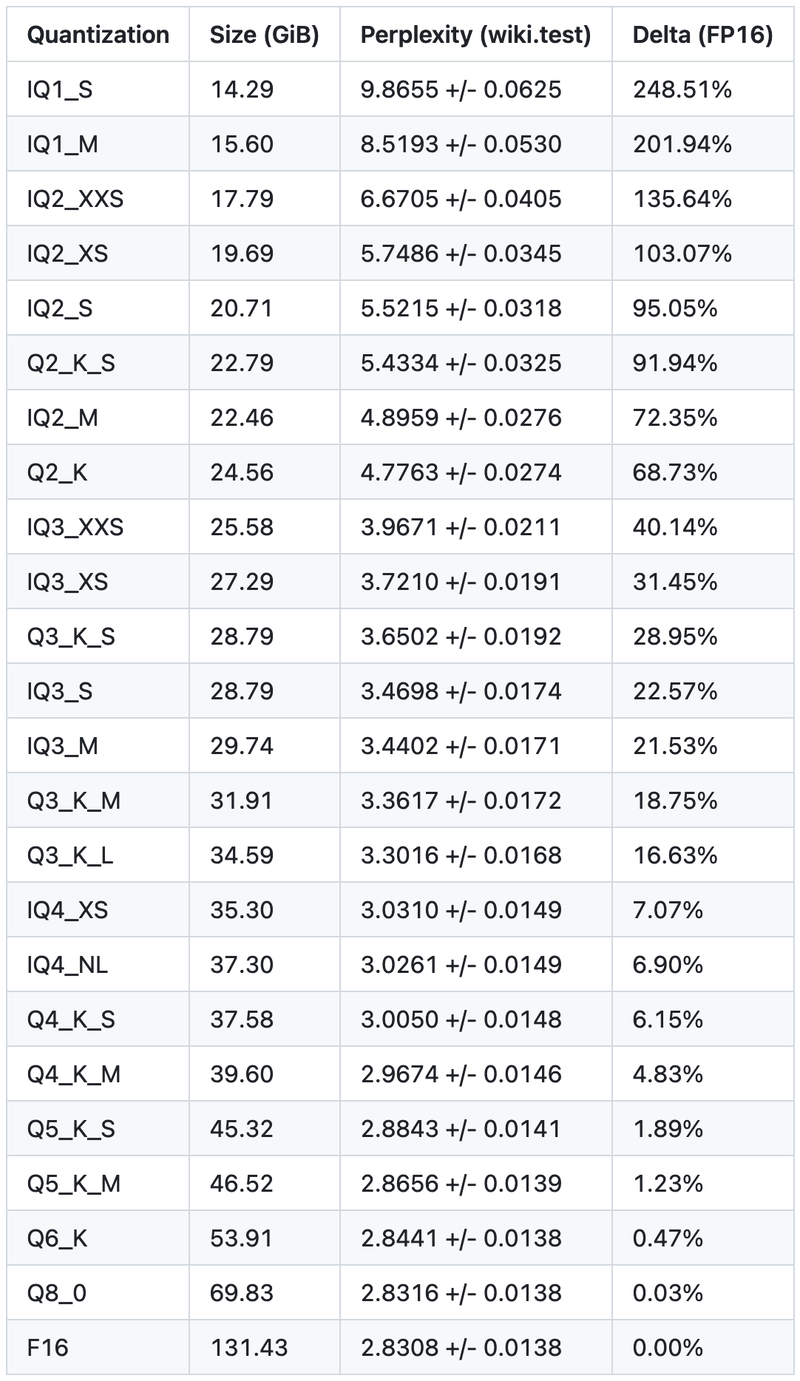Select the IQ4_NL quantization cell
The height and width of the screenshot is (1381, 800).
pos(67,965)
